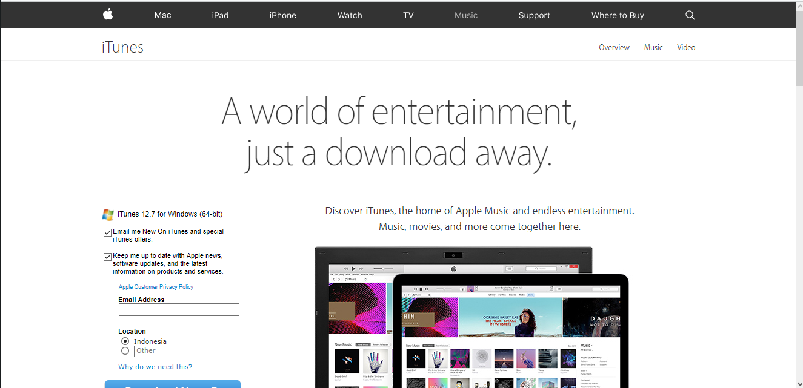Click the Corinne Bailey Rae album banner

510,318
